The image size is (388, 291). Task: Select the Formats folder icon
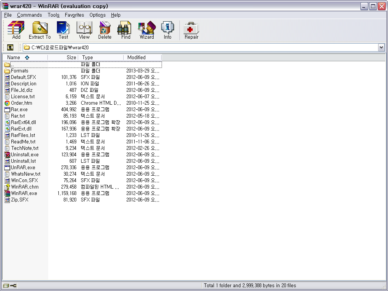(x=7, y=71)
